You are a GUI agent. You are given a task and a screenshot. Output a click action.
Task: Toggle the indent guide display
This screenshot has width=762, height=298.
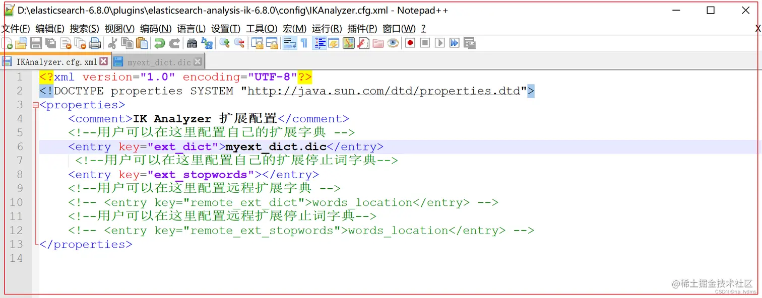320,43
